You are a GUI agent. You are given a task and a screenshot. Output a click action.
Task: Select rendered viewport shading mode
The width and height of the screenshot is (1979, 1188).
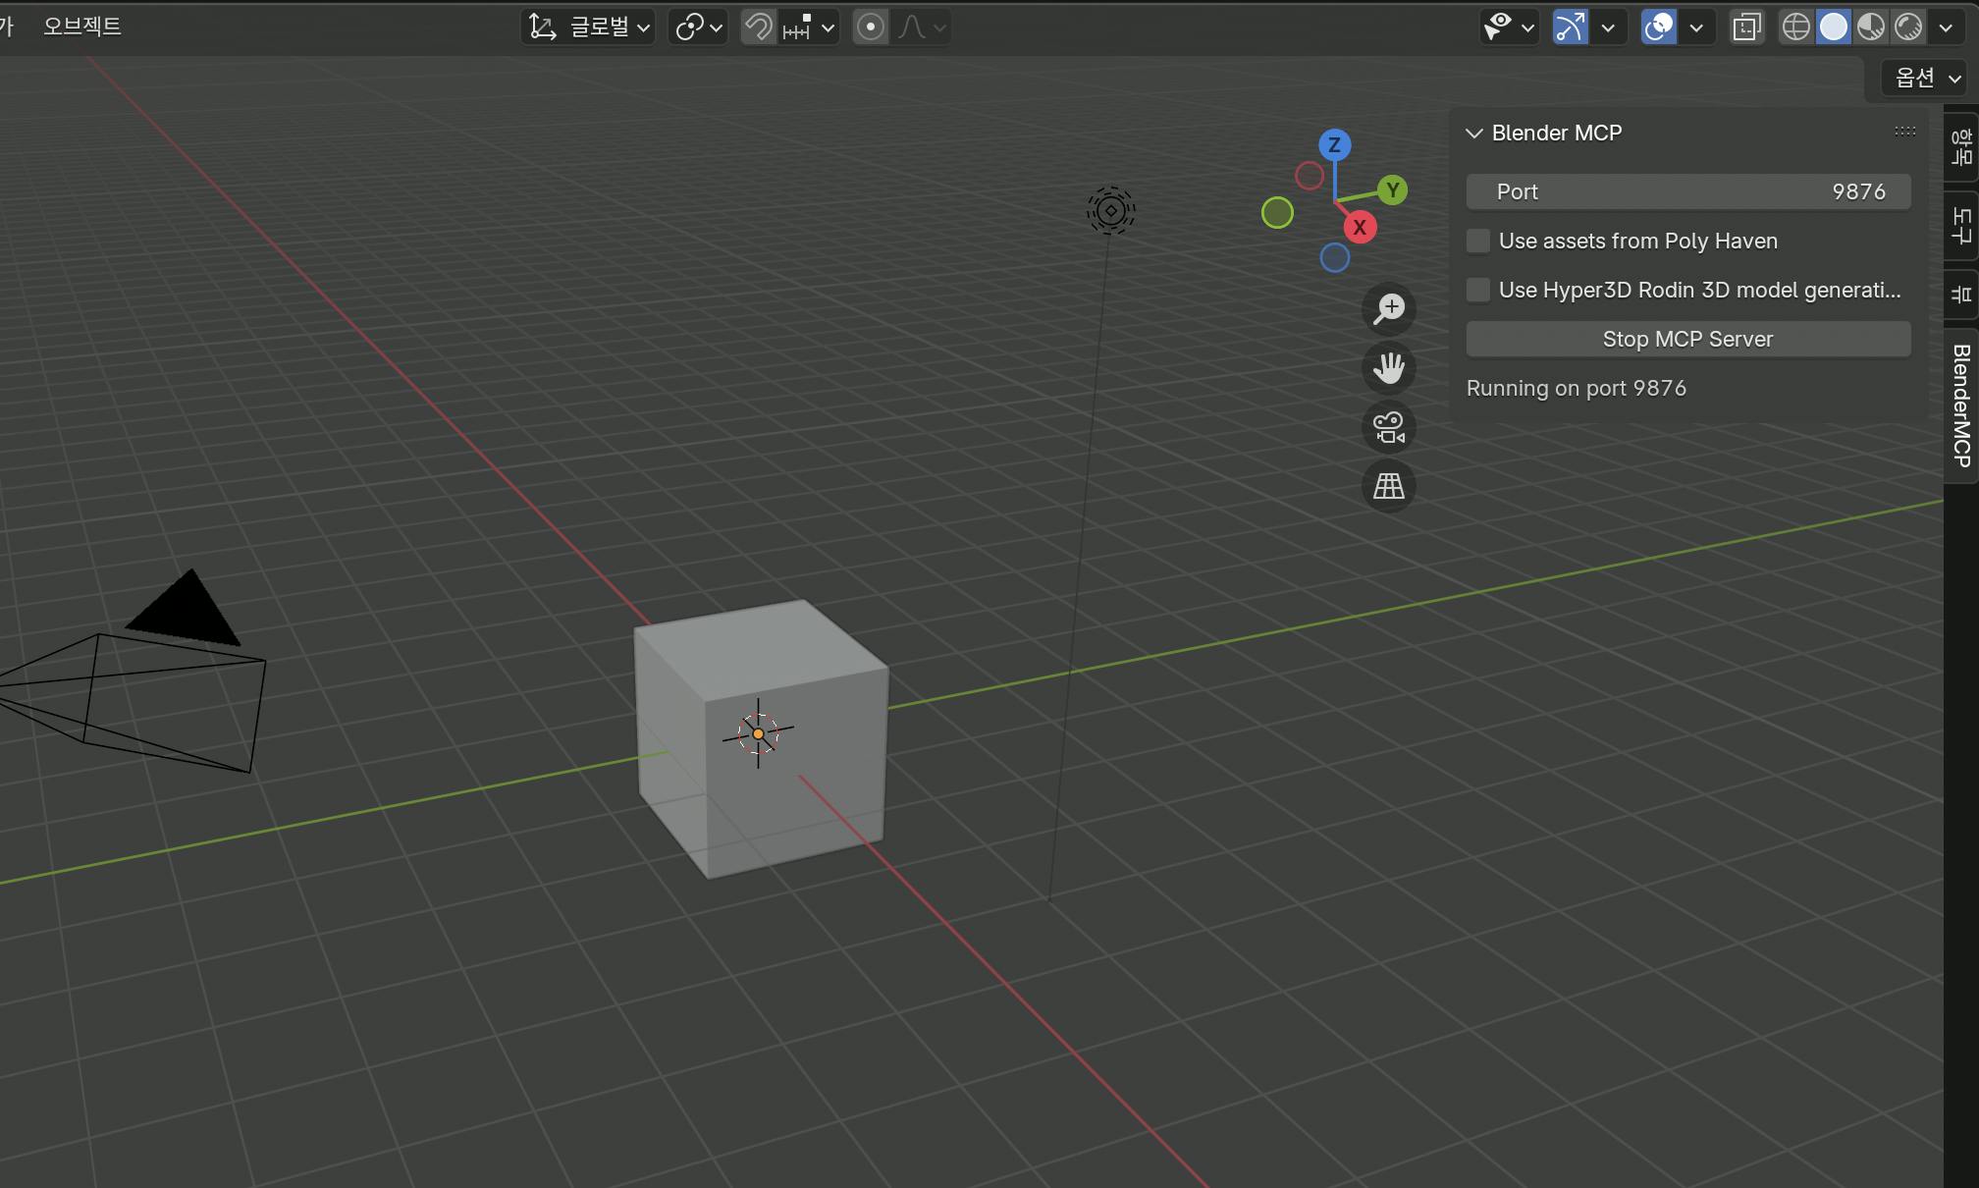(x=1908, y=27)
